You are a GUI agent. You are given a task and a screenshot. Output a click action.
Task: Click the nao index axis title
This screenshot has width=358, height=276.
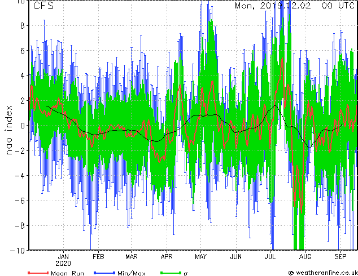coord(8,130)
